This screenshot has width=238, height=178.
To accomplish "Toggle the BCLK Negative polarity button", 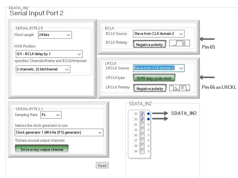I will point(150,44).
